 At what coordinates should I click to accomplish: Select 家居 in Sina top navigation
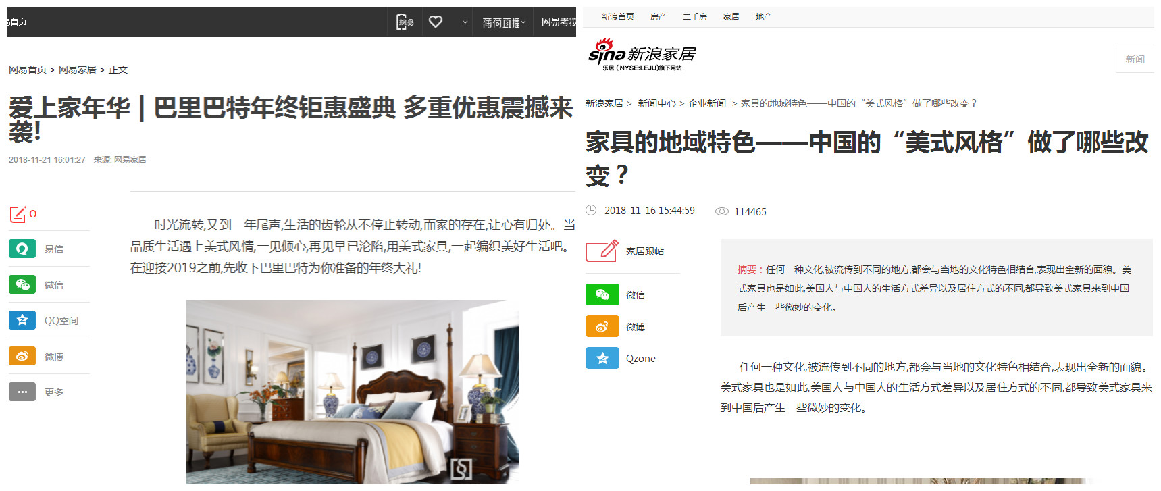coord(731,17)
